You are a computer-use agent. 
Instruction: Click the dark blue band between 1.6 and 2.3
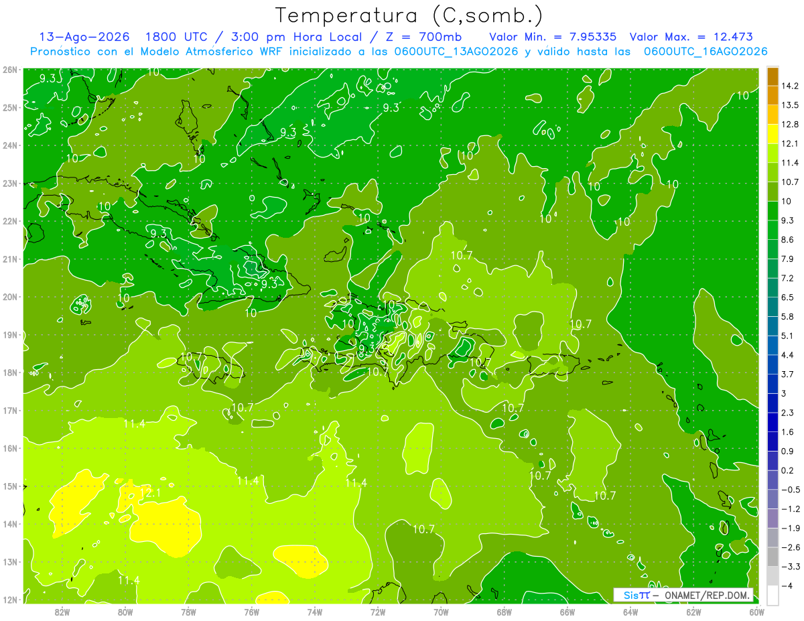(x=773, y=423)
